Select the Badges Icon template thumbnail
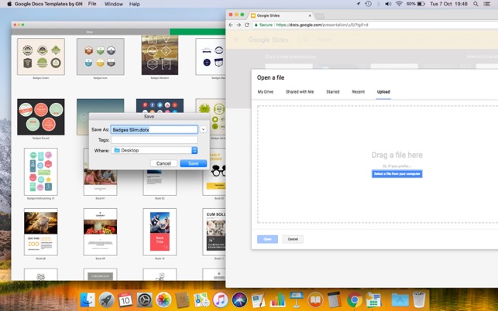498x311 pixels. coord(101,56)
